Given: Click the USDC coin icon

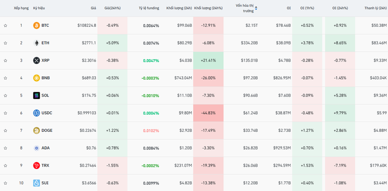Looking at the screenshot, I should click(x=36, y=113).
